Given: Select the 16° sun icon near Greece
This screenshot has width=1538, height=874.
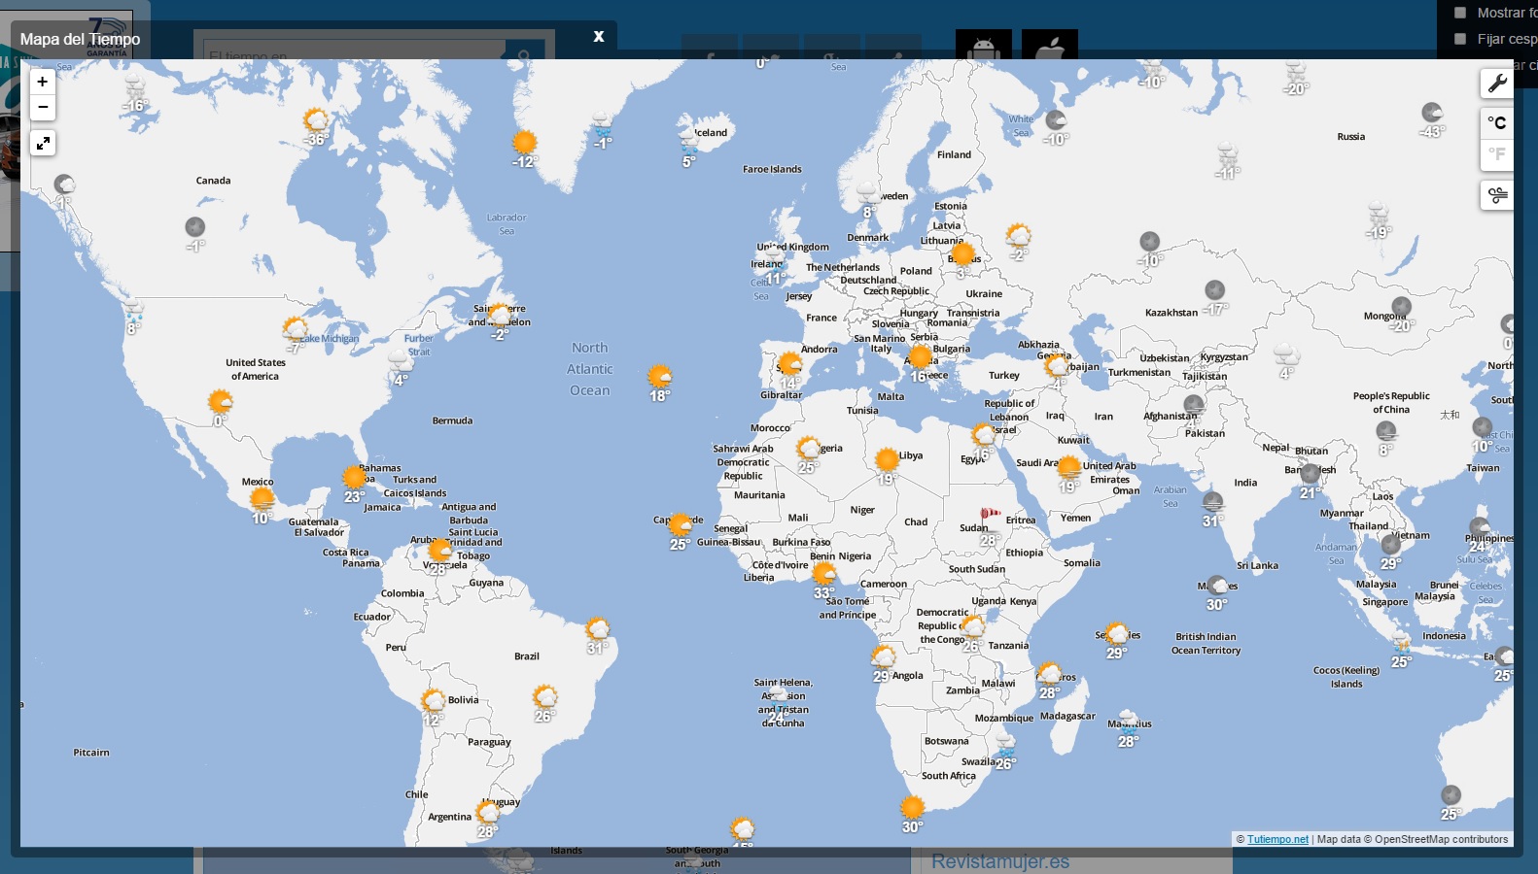Looking at the screenshot, I should 920,356.
